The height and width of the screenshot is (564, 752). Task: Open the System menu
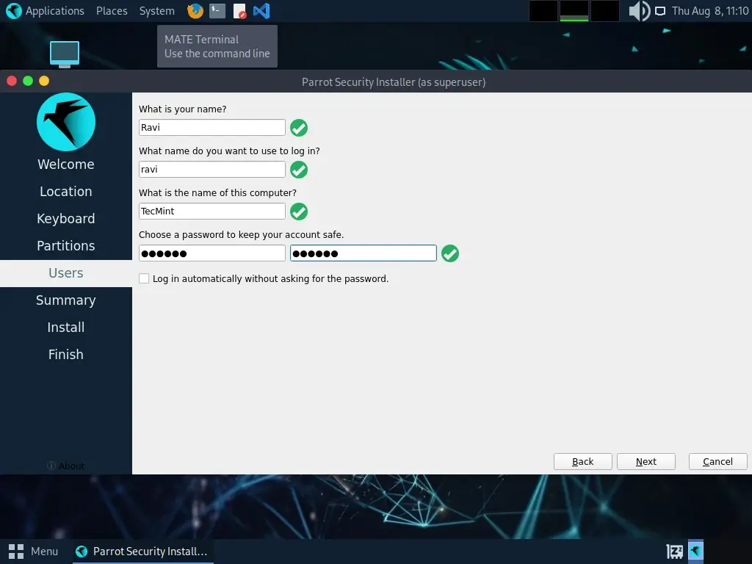[x=156, y=11]
